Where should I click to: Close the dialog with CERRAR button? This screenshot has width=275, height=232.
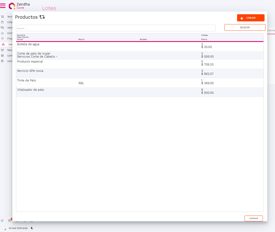point(253,218)
